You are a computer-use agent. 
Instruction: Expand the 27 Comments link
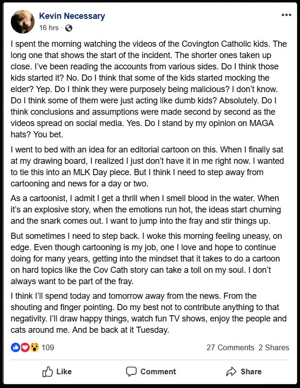tap(230, 348)
